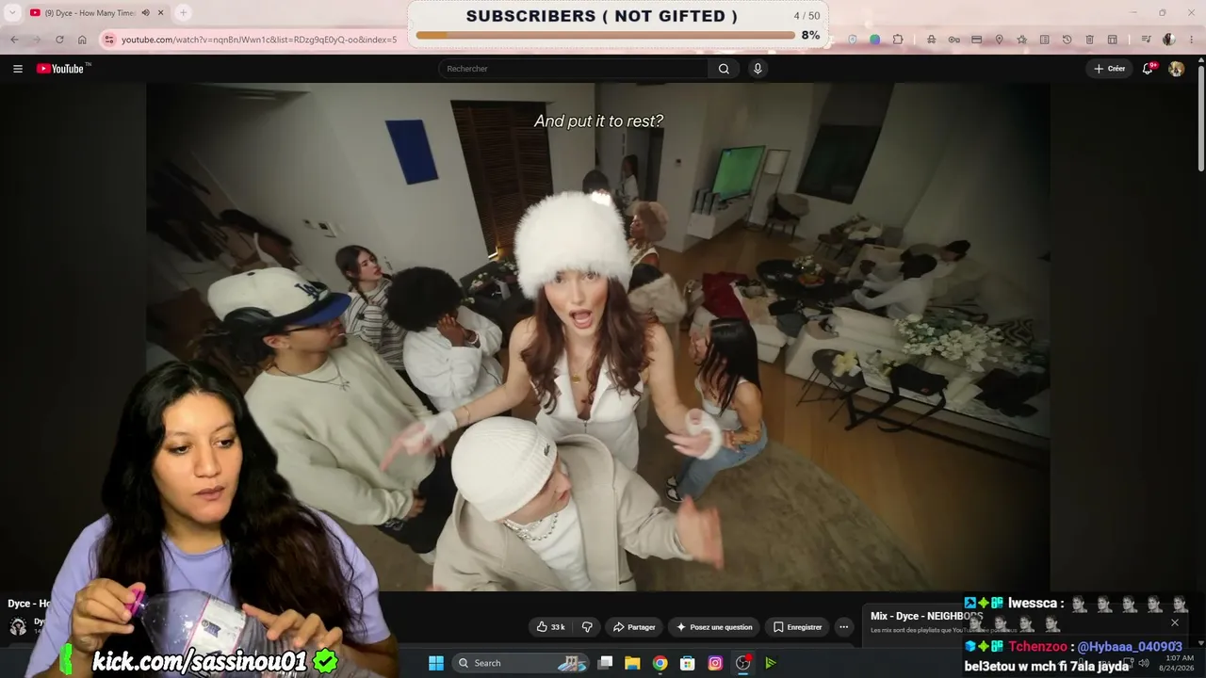
Task: Open browser history clock icon
Action: [1067, 40]
